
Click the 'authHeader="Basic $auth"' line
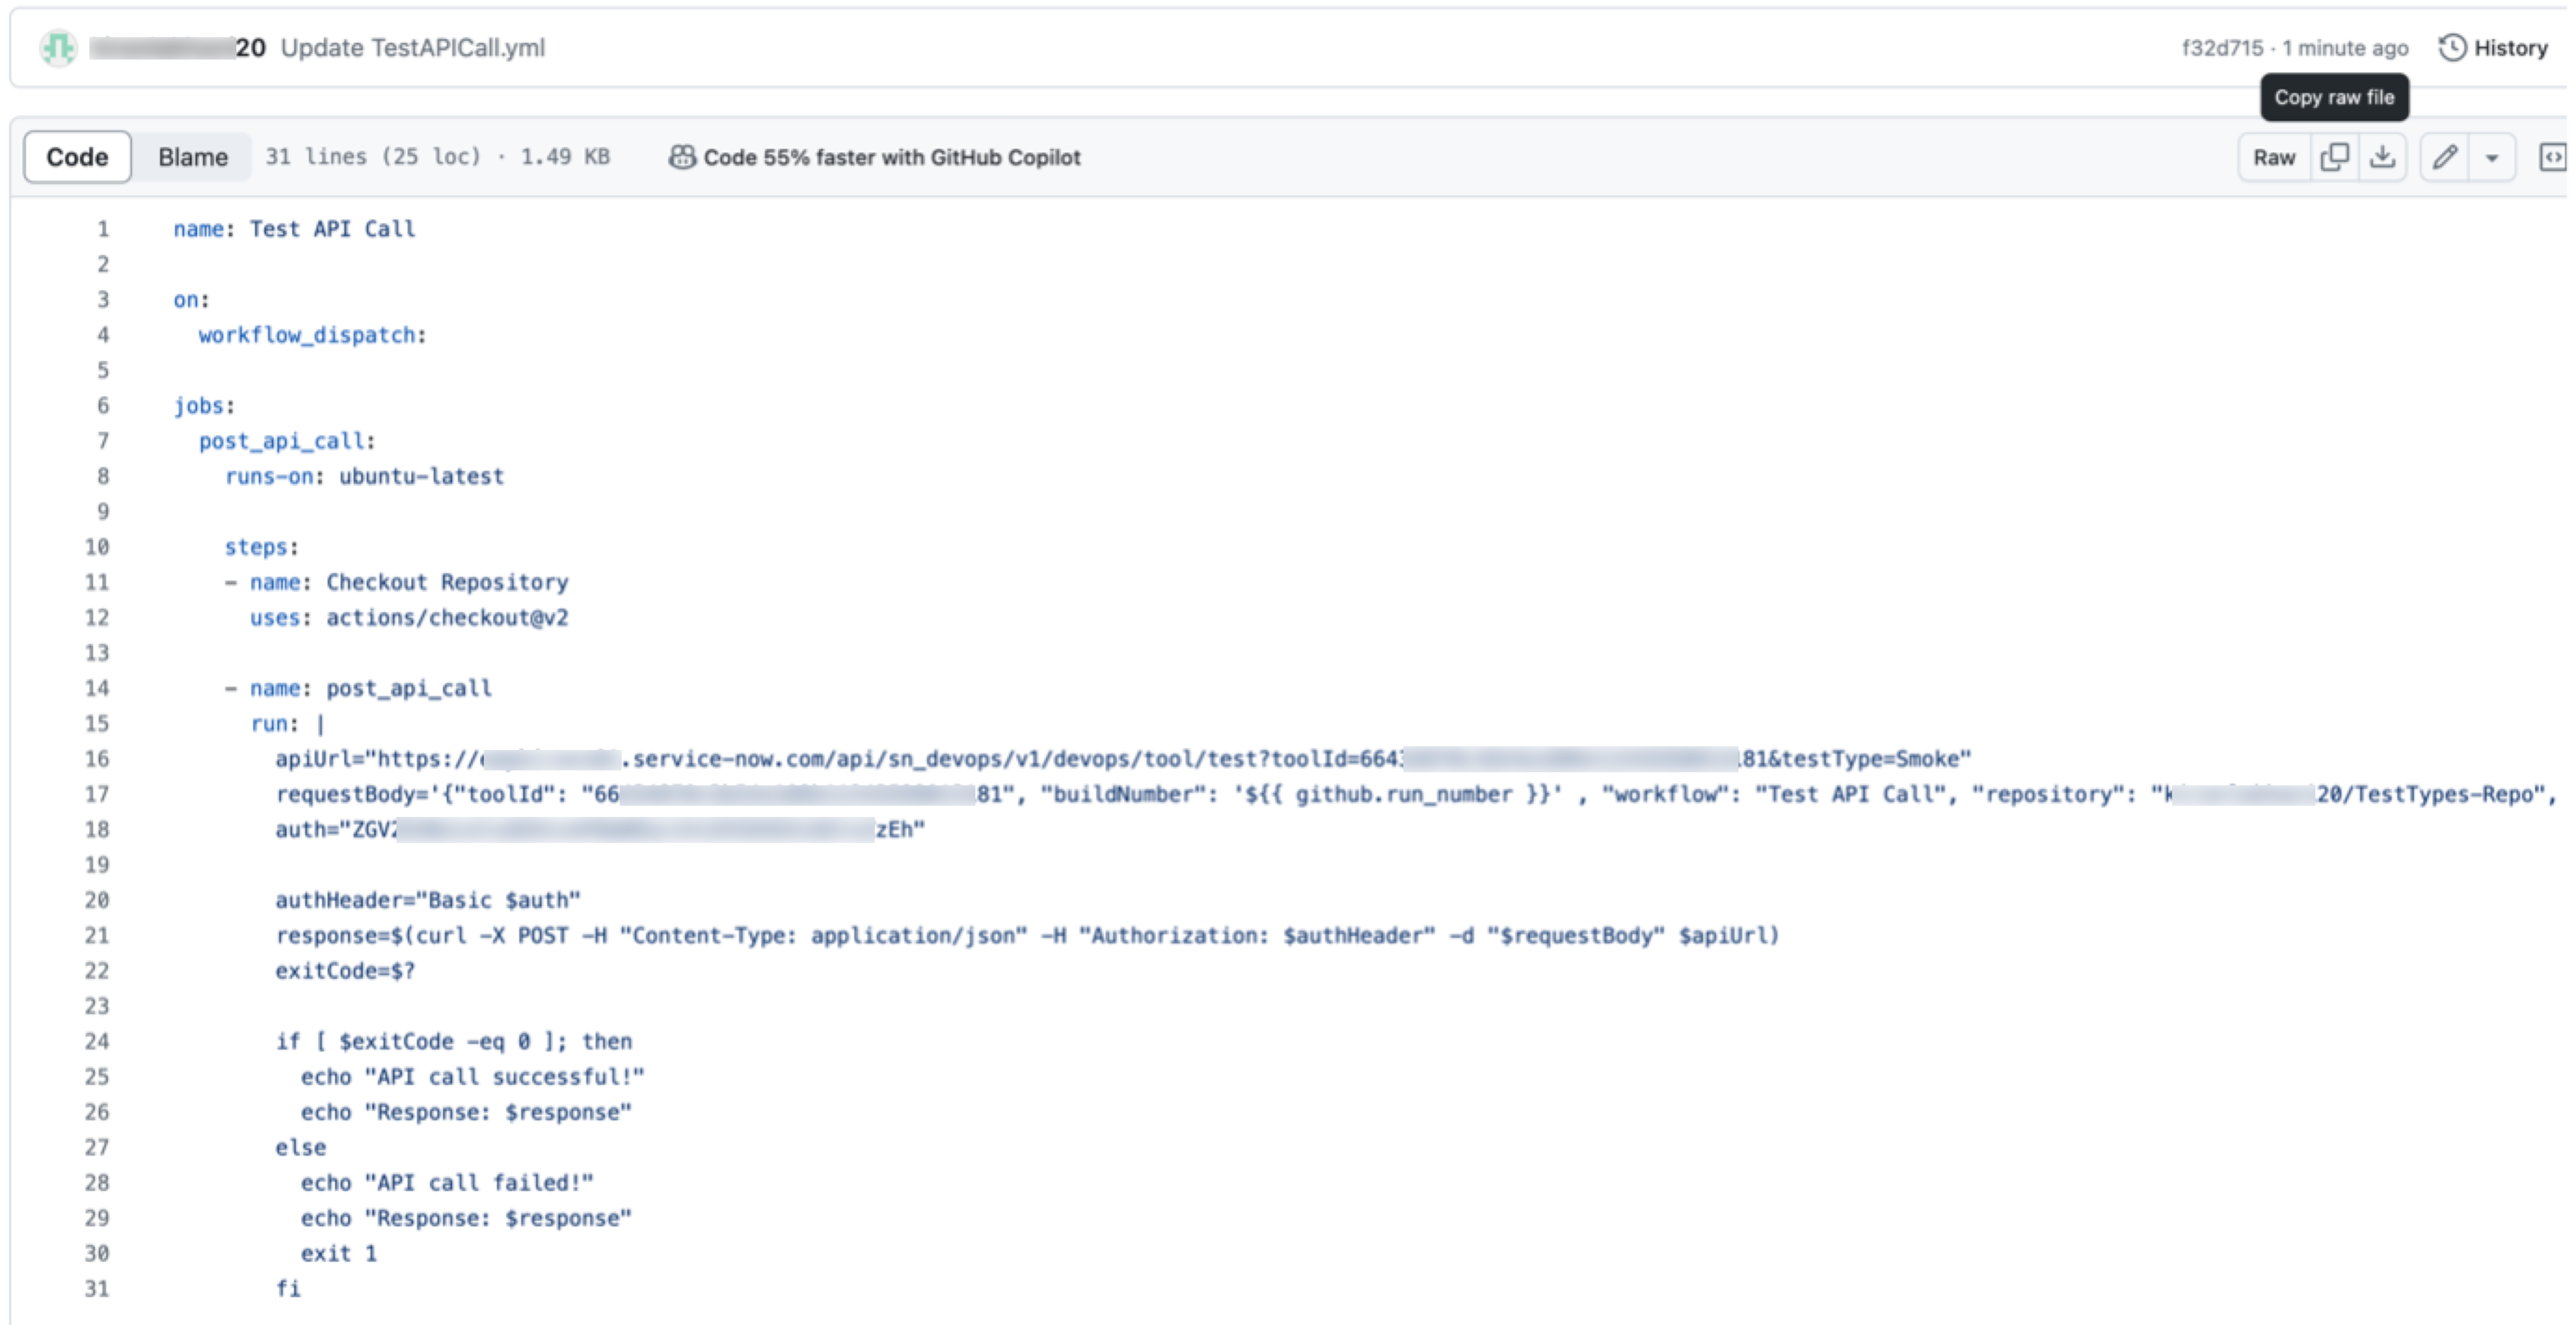click(x=428, y=900)
